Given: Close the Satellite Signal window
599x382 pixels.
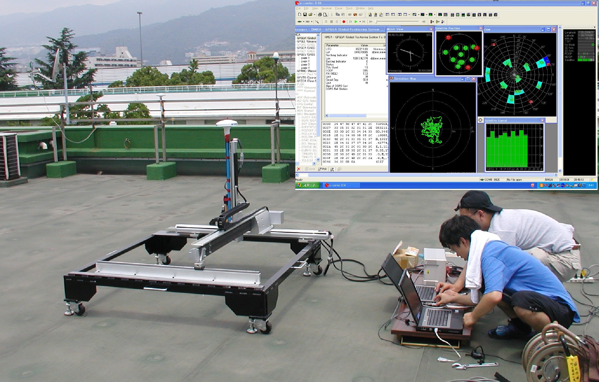Looking at the screenshot, I should pyautogui.click(x=543, y=120).
